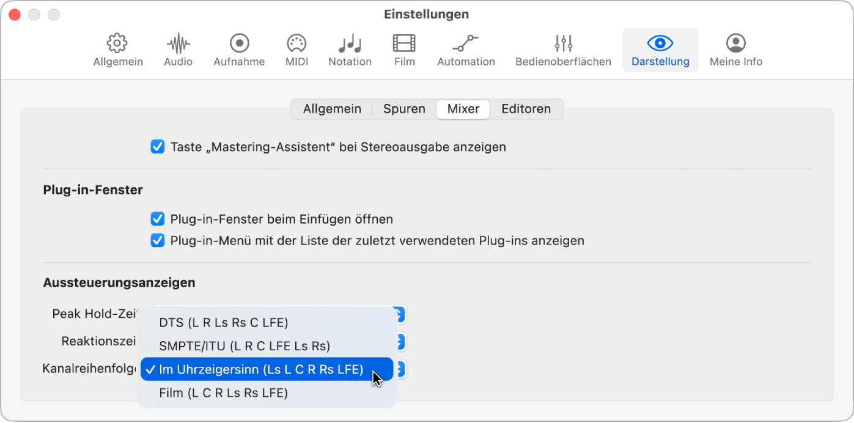Viewport: 854px width, 423px height.
Task: Select Film (L C R Ls Rs LFE) option
Action: [x=224, y=392]
